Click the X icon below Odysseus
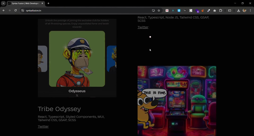The width and height of the screenshot is (254, 136). pyautogui.click(x=77, y=95)
